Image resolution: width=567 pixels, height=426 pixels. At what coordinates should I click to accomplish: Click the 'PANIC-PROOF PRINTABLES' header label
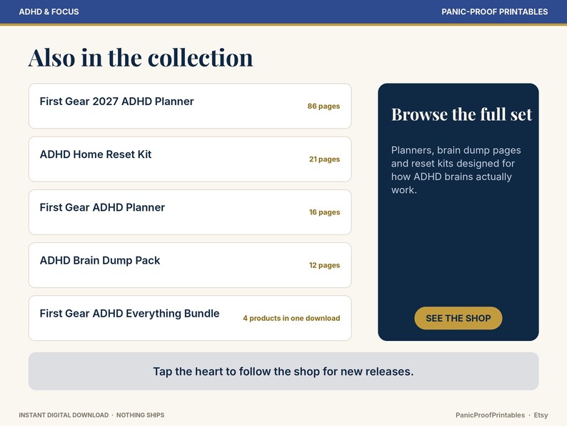click(494, 11)
